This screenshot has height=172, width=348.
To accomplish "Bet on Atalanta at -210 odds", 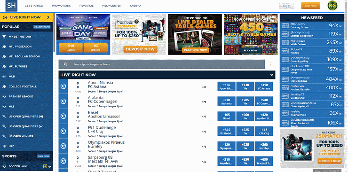I will [x=226, y=102].
